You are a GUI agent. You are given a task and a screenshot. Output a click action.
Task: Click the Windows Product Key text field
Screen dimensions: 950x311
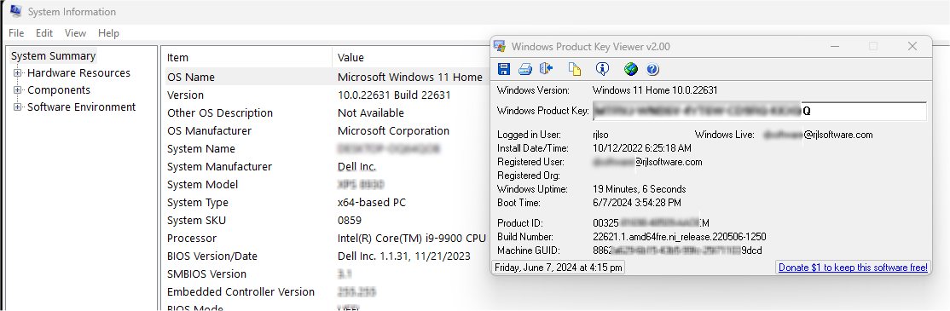pyautogui.click(x=759, y=111)
